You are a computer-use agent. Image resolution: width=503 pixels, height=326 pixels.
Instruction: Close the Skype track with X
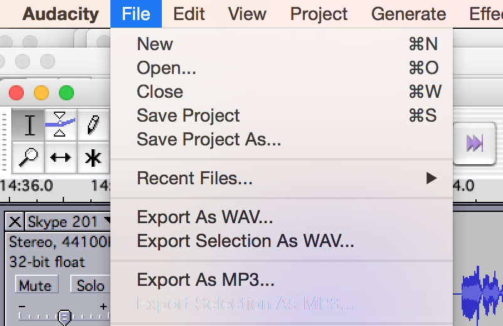pyautogui.click(x=15, y=221)
